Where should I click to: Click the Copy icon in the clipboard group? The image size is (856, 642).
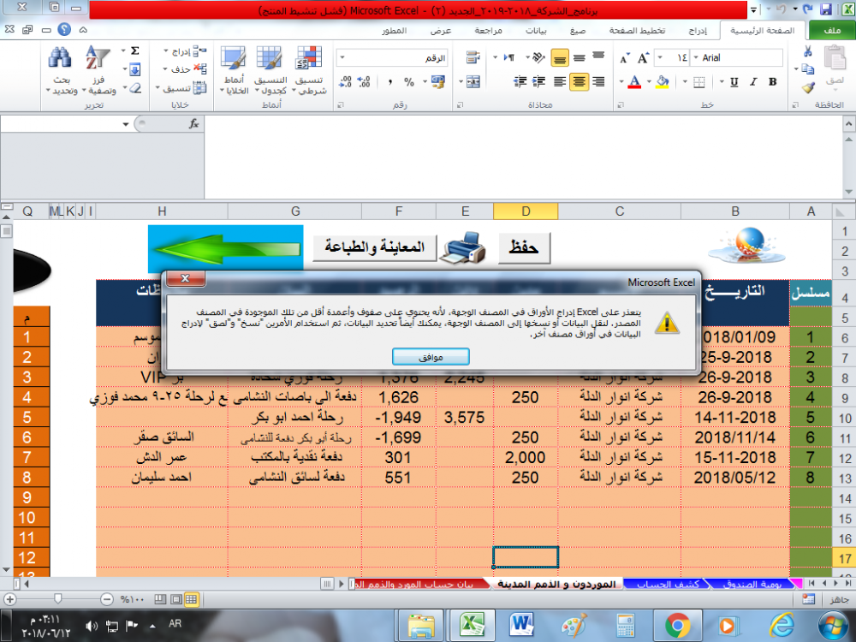(807, 68)
